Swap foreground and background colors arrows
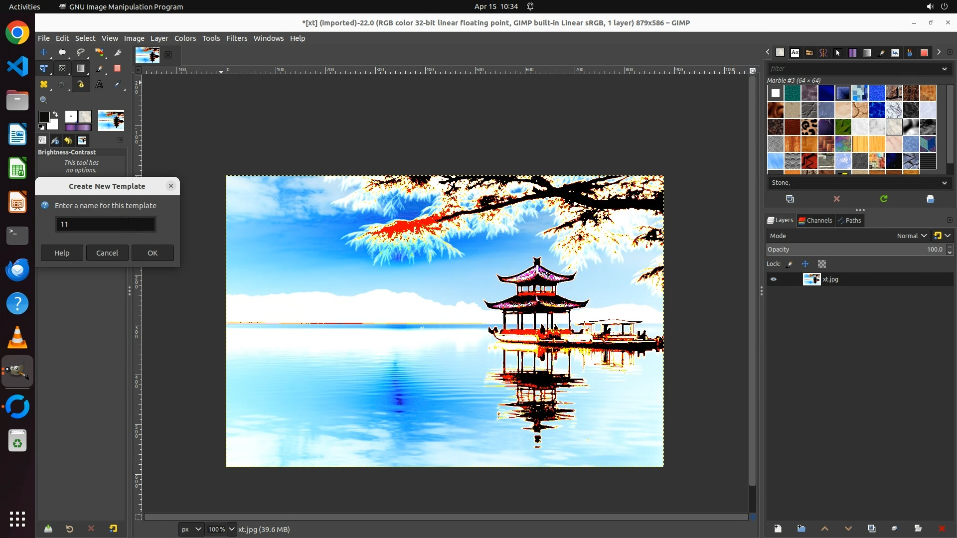Image resolution: width=957 pixels, height=538 pixels. click(55, 114)
